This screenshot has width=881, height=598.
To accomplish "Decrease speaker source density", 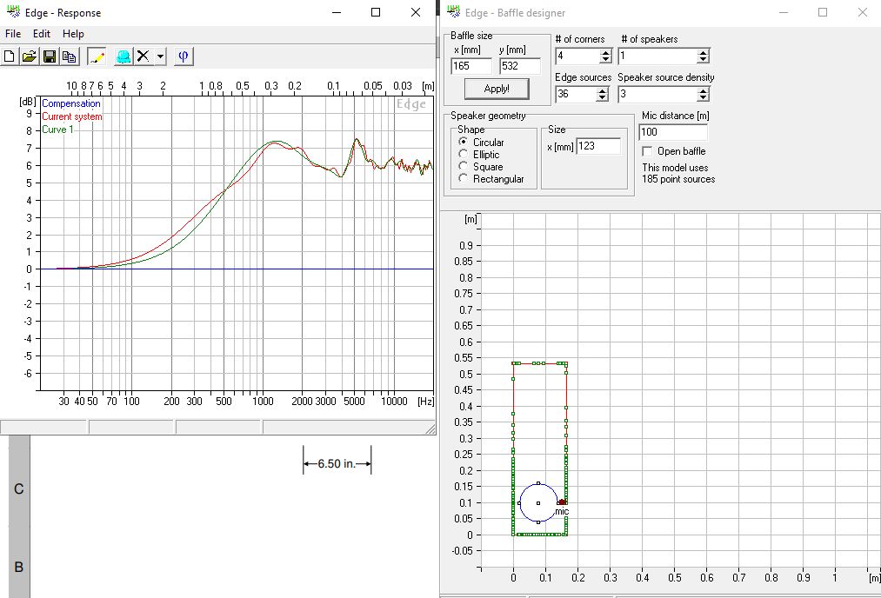I will click(x=703, y=97).
